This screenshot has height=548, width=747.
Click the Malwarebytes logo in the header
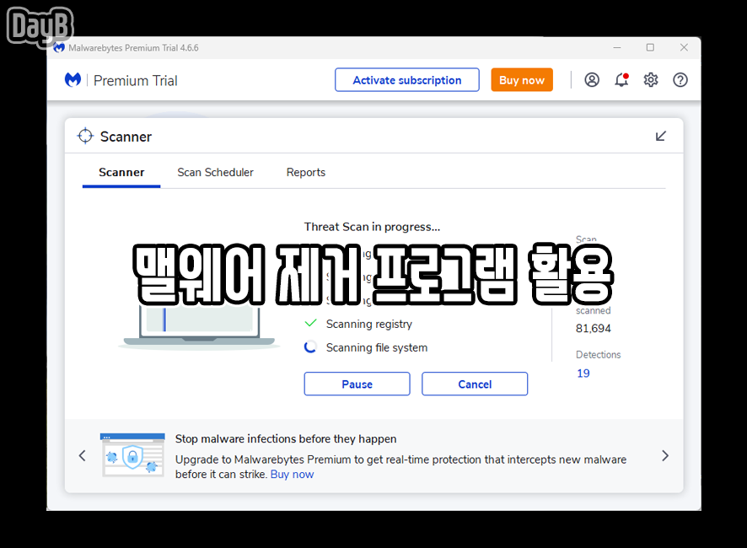click(73, 79)
